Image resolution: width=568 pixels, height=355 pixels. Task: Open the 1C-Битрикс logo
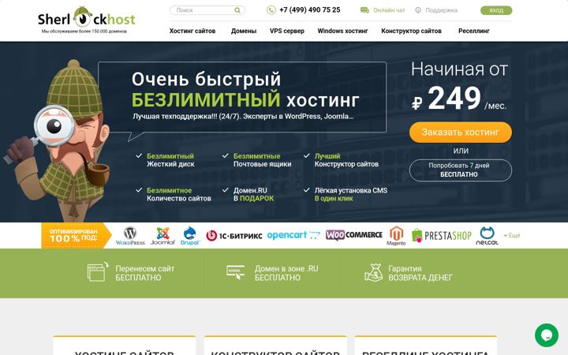click(x=234, y=236)
